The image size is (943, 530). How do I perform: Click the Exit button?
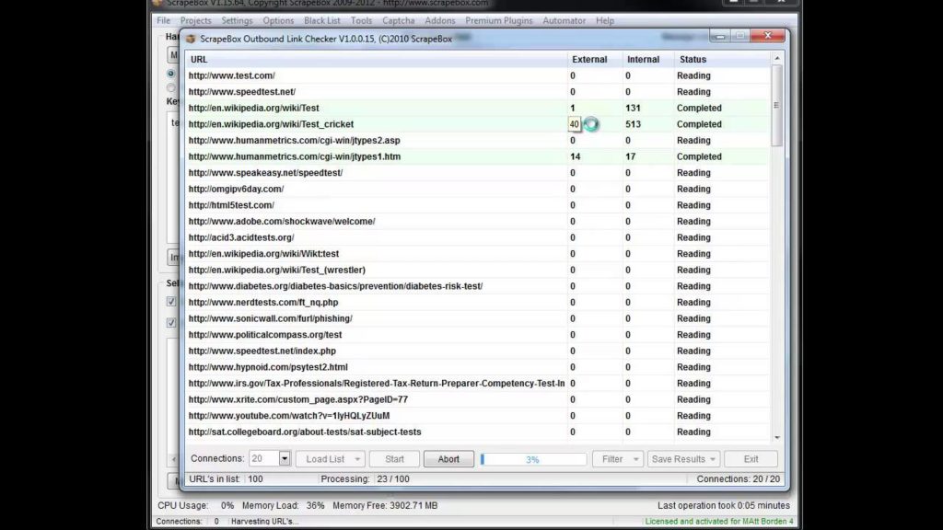[751, 459]
